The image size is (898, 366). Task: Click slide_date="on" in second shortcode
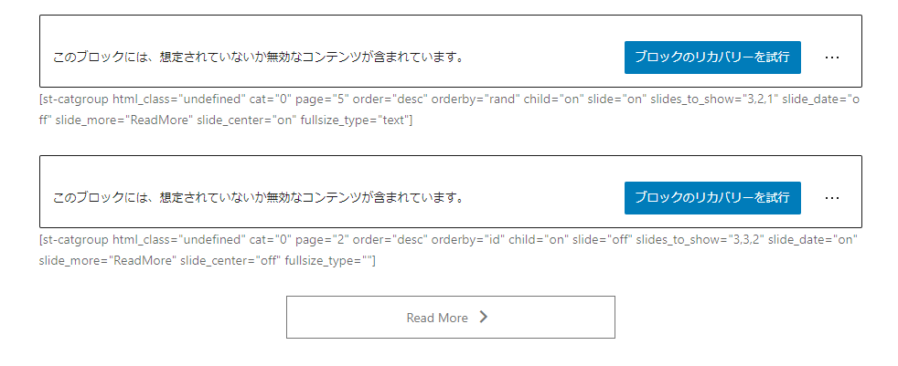[813, 240]
